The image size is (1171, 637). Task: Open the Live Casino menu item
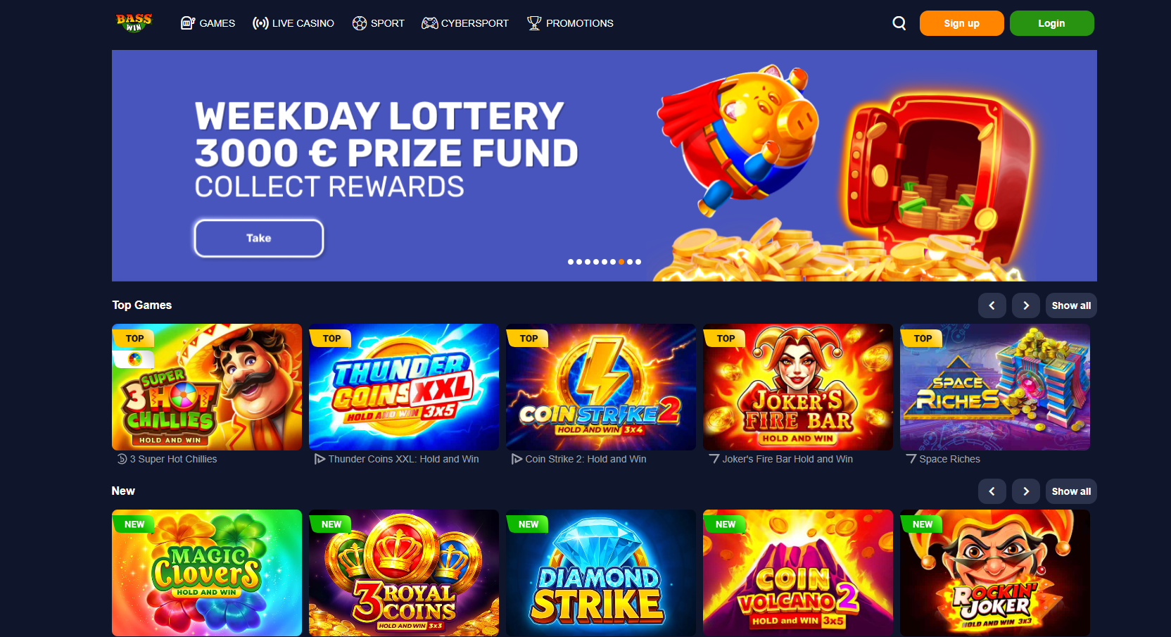[293, 23]
